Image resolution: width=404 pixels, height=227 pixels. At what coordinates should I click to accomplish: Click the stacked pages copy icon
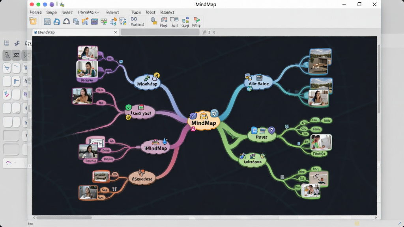[76, 22]
